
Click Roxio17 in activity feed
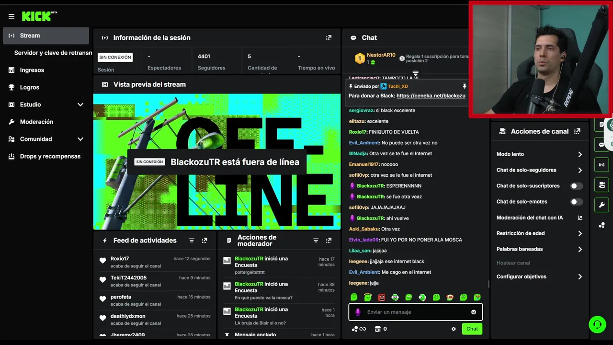point(120,259)
